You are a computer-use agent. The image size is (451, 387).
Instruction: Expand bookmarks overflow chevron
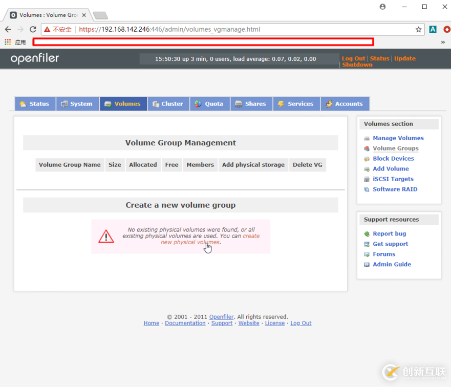(443, 42)
